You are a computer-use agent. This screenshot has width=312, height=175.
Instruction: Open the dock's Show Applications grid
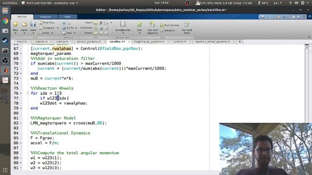click(5, 170)
